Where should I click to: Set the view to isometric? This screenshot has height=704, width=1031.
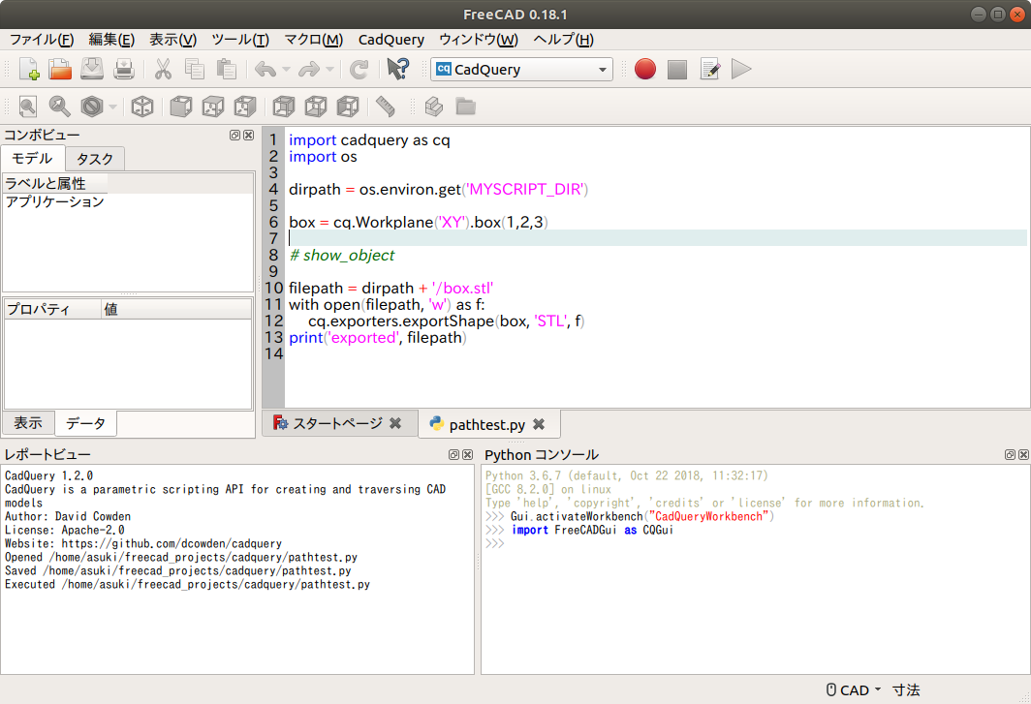tap(143, 107)
